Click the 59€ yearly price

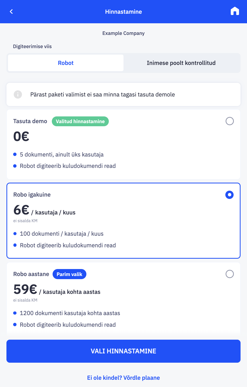[x=25, y=289]
